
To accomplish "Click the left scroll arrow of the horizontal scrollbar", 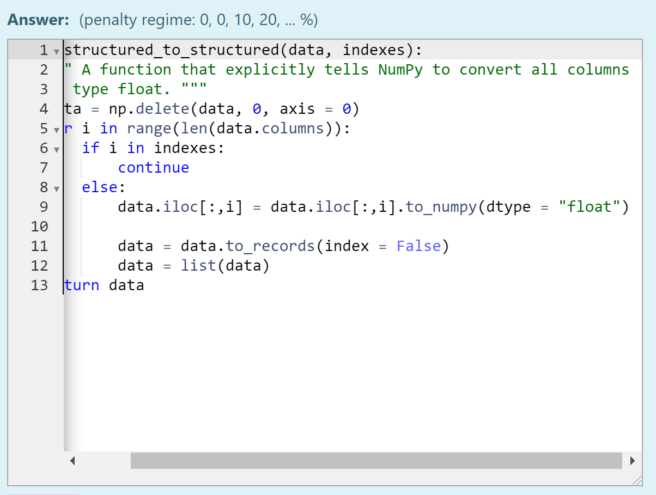I will click(71, 460).
